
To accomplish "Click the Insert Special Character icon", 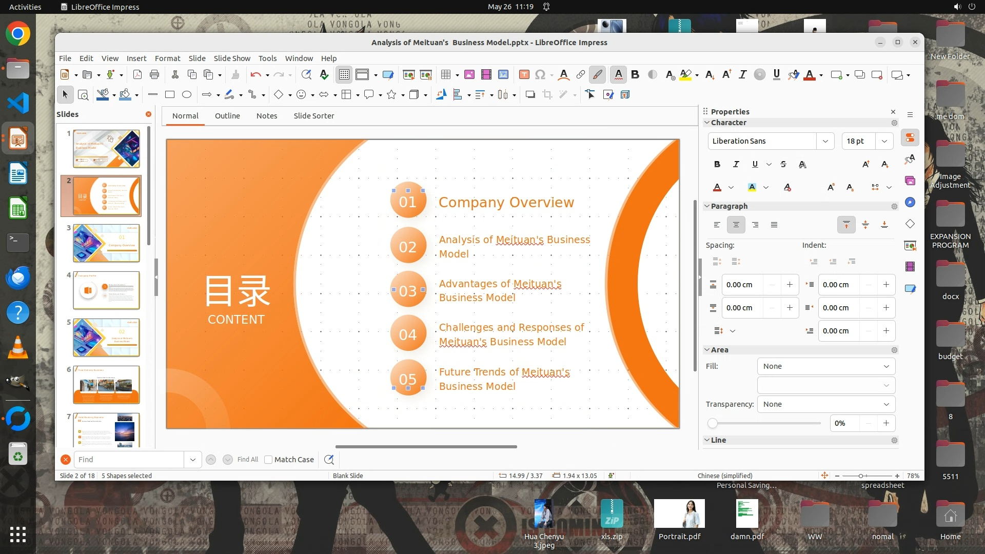I will [x=540, y=75].
